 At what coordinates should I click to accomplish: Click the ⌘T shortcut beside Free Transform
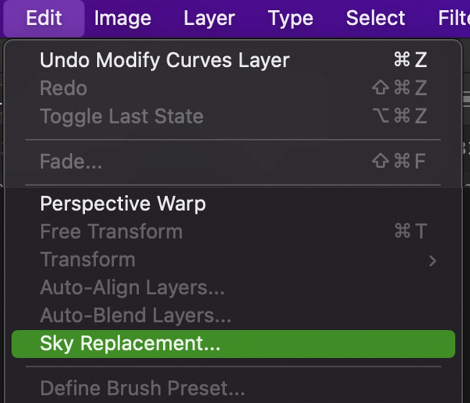411,231
